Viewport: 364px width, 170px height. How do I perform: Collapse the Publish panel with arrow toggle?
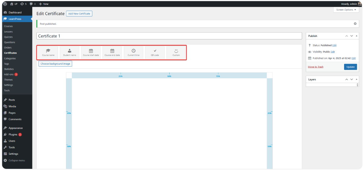[x=357, y=36]
